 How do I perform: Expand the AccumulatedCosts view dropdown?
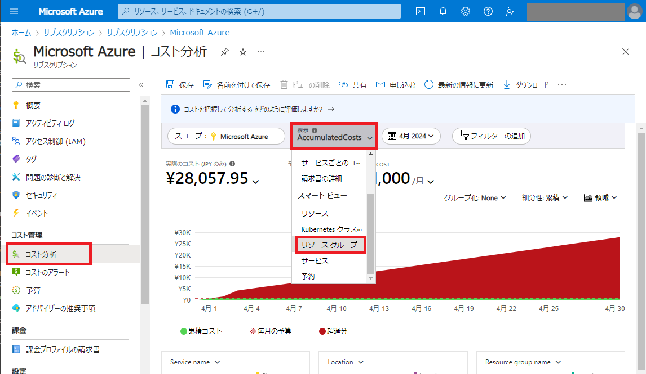(x=334, y=136)
